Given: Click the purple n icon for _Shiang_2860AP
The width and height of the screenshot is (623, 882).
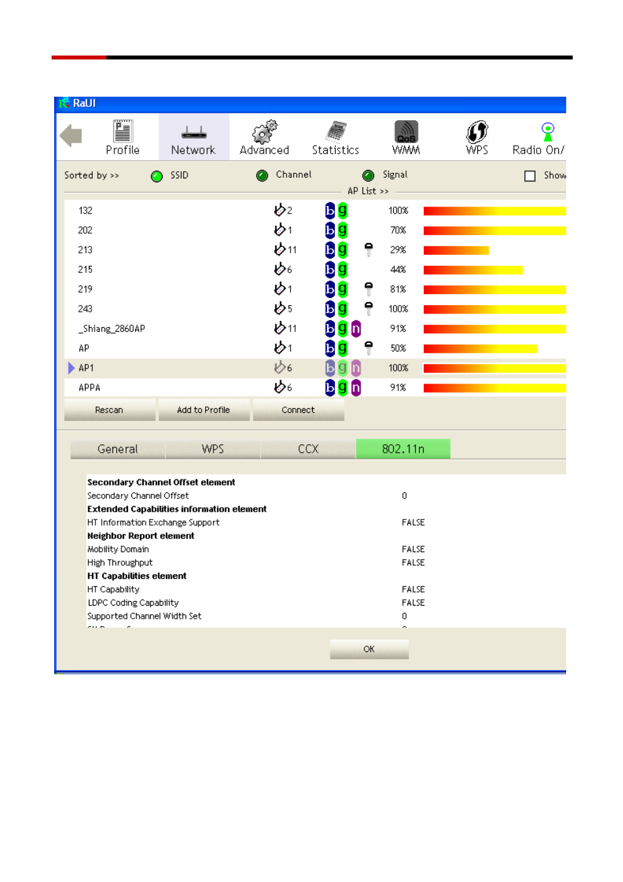Looking at the screenshot, I should click(x=356, y=329).
